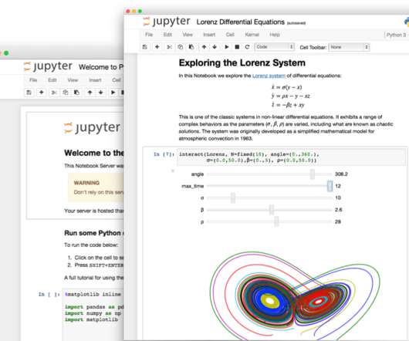This screenshot has width=409, height=341.
Task: Open Edit menu in Lorenz notebook
Action: [167, 35]
